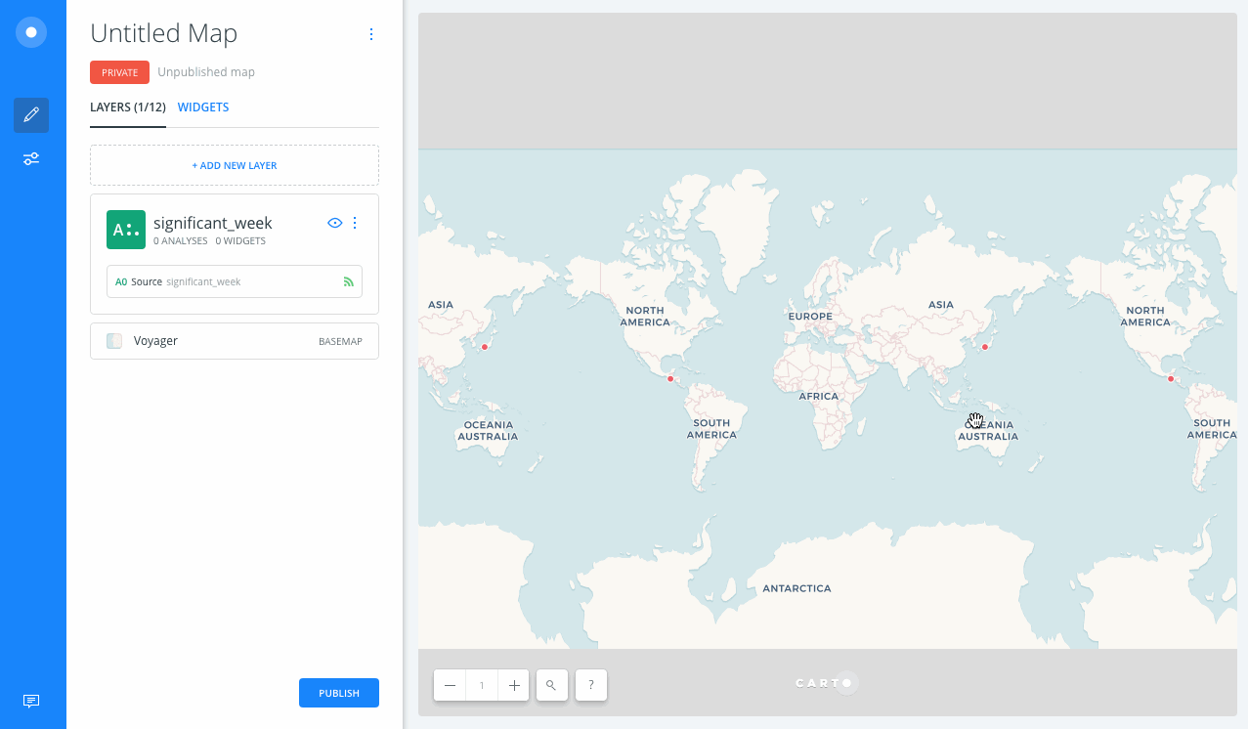
Task: Open the significant_week layer options menu
Action: tap(355, 223)
